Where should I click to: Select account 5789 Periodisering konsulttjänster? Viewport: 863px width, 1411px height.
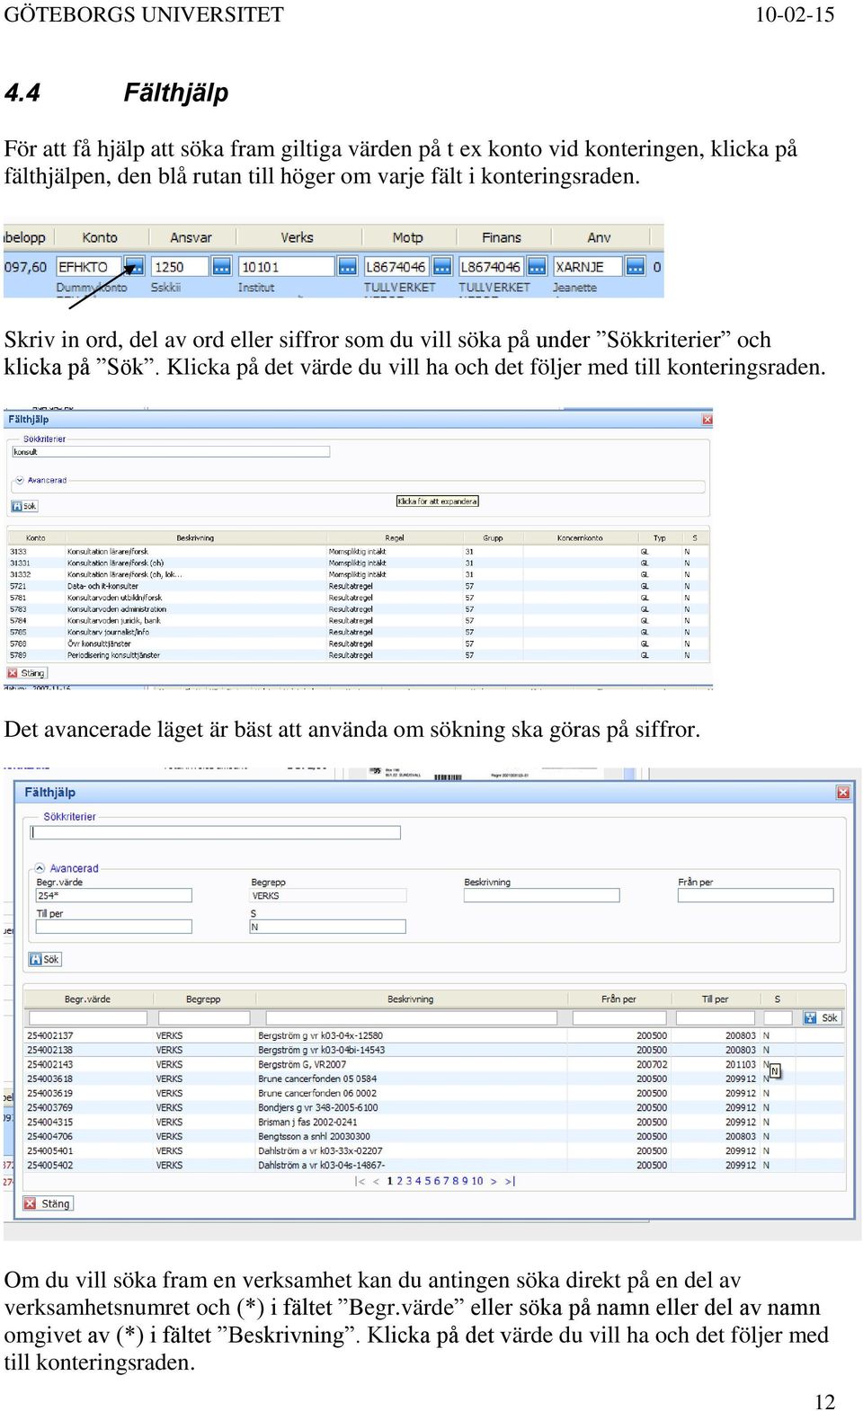(x=358, y=655)
